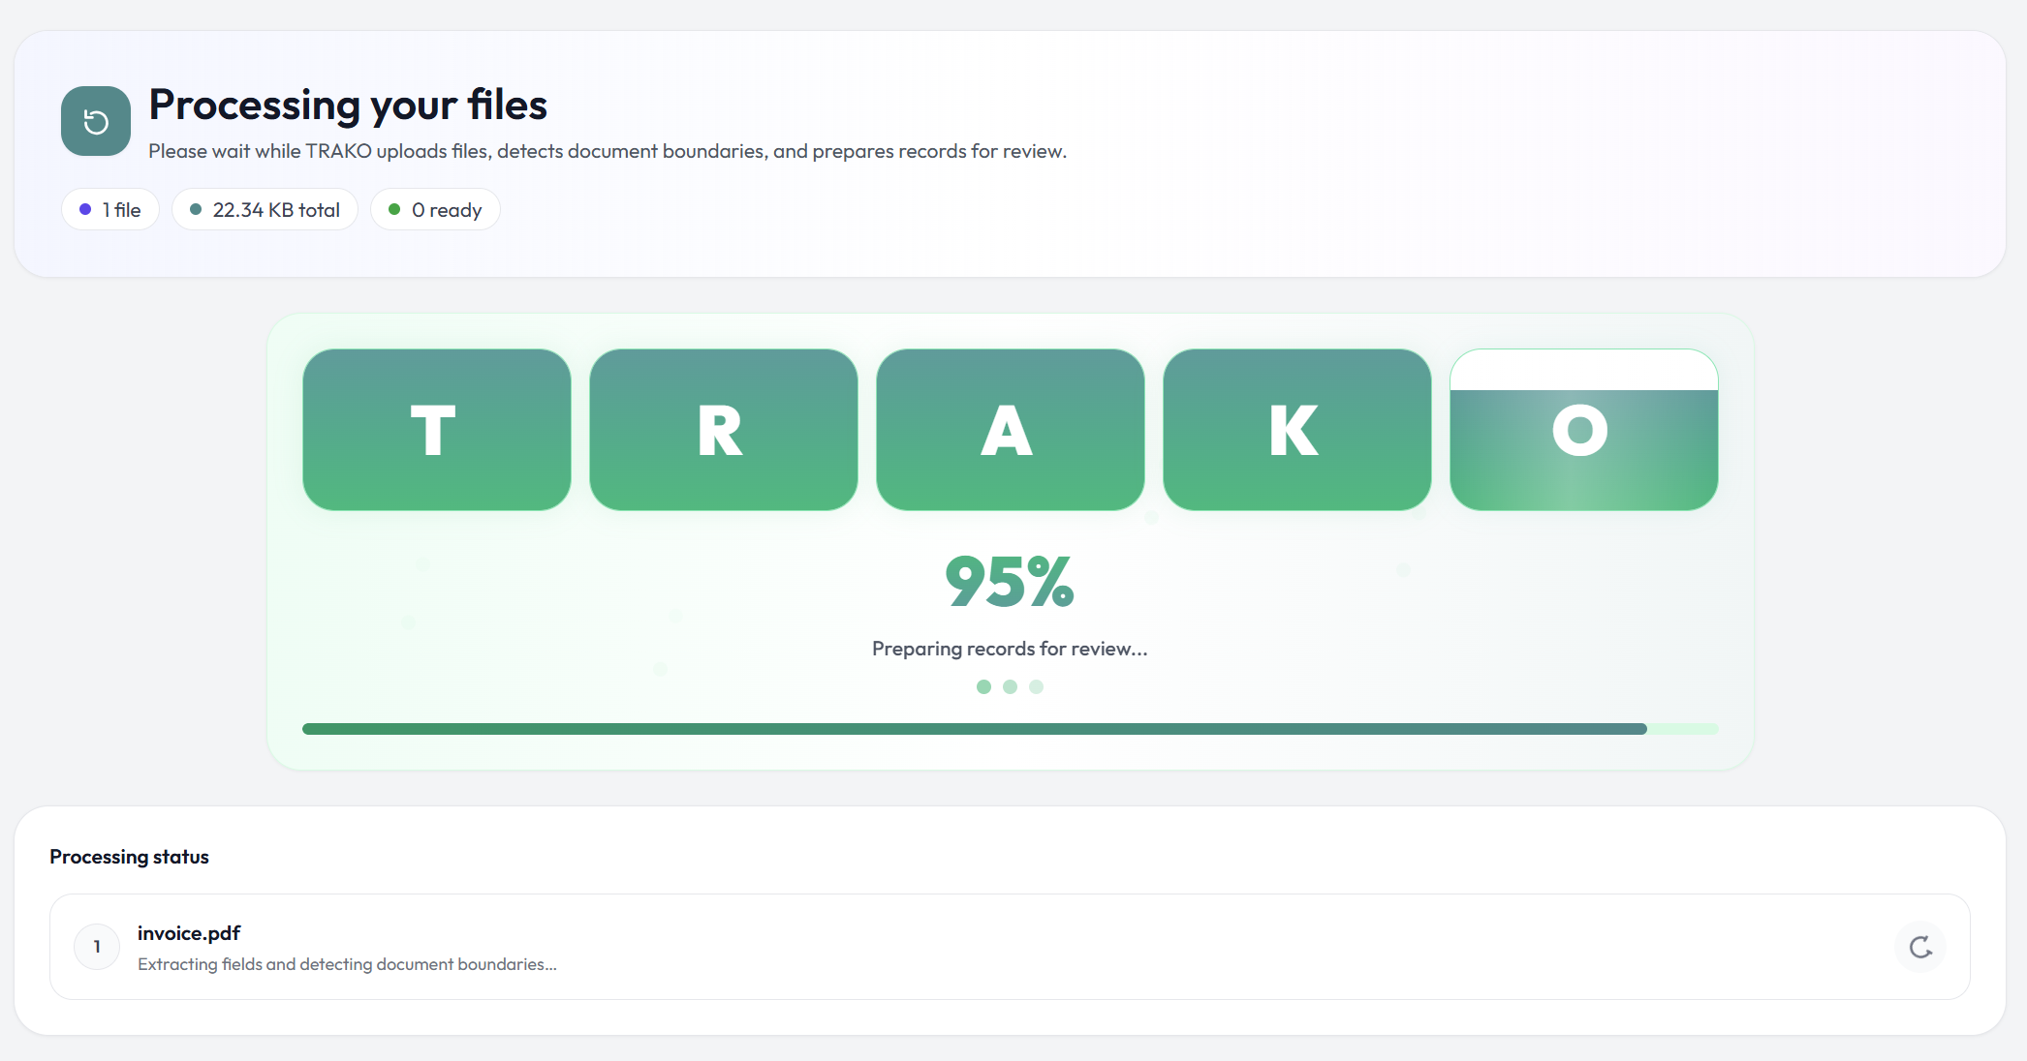
Task: Select the invoice.pdf file name
Action: pos(189,933)
